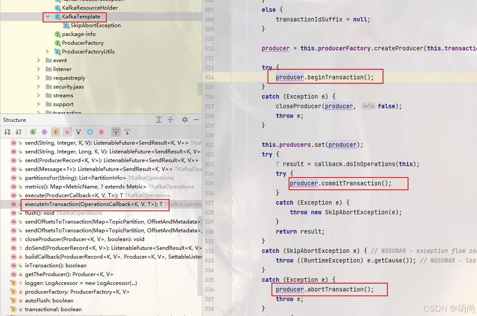
Task: Collapse the KafkaTemplate class node
Action: click(x=48, y=17)
